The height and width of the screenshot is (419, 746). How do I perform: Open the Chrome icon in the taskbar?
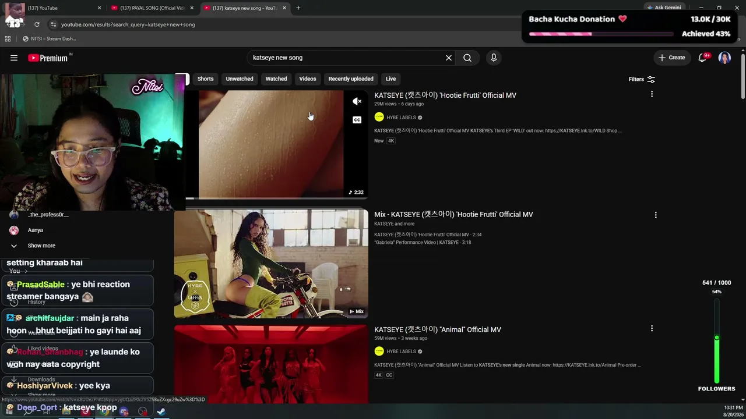[x=104, y=411]
